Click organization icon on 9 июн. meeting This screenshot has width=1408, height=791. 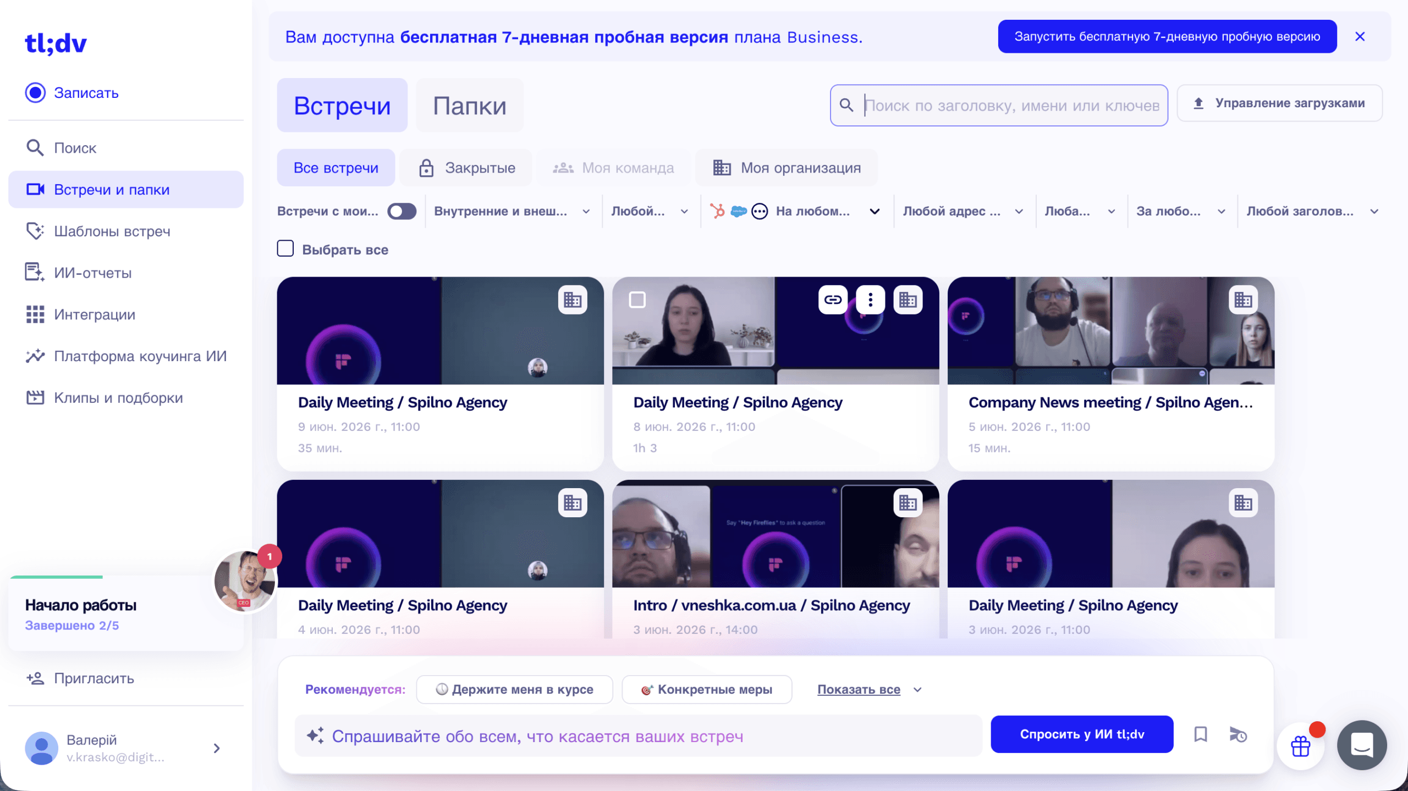573,300
